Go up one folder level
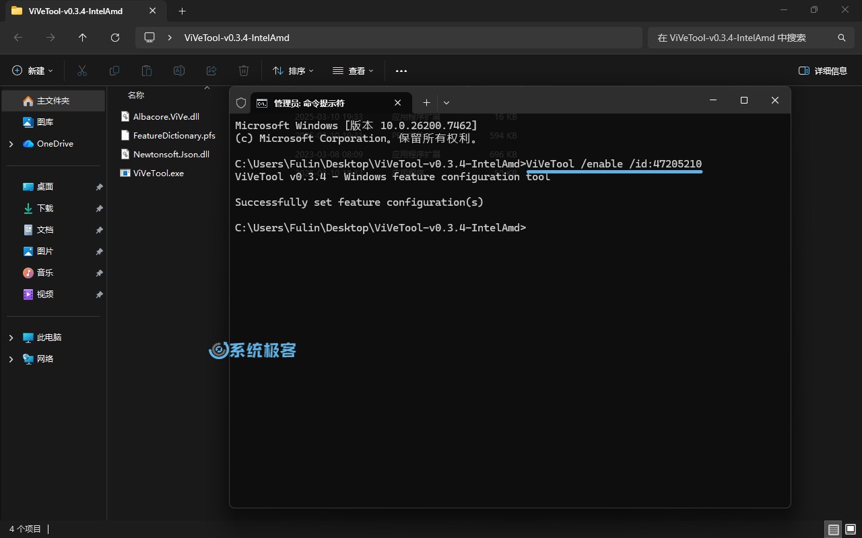This screenshot has height=538, width=862. tap(83, 38)
